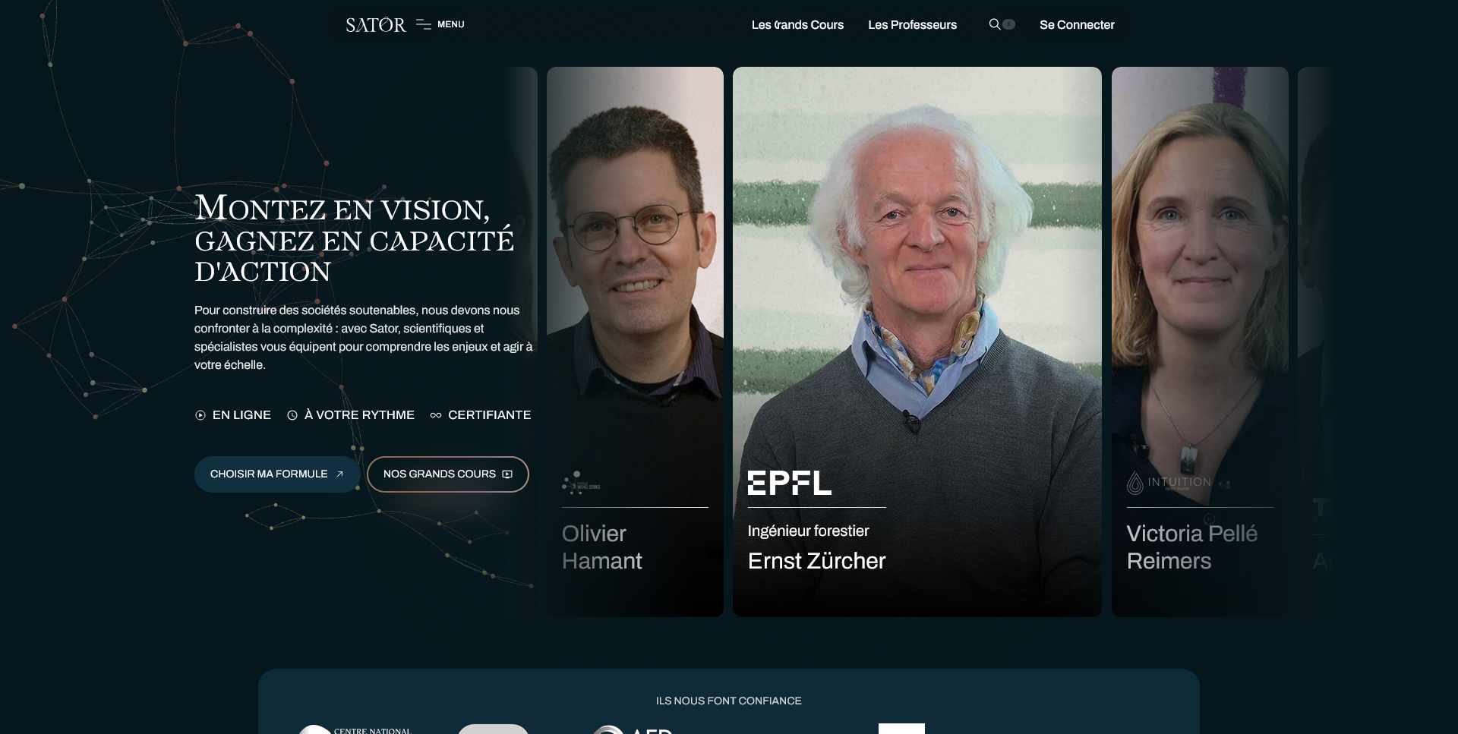Screen dimensions: 1458x734
Task: Open Victoria Pellé Reimers card
Action: point(1200,342)
